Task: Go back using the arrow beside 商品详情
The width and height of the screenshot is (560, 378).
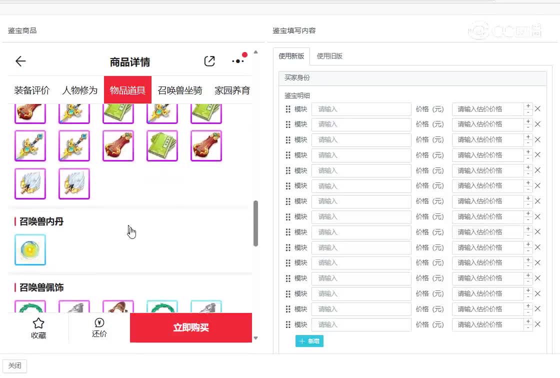Action: point(20,61)
